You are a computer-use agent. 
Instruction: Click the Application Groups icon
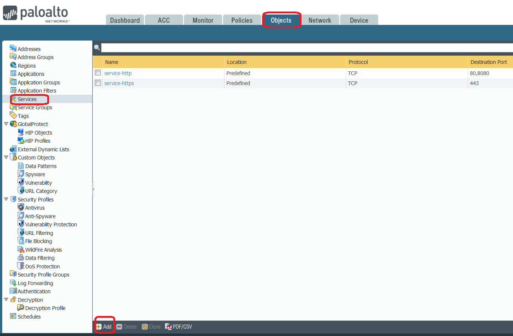(x=13, y=82)
